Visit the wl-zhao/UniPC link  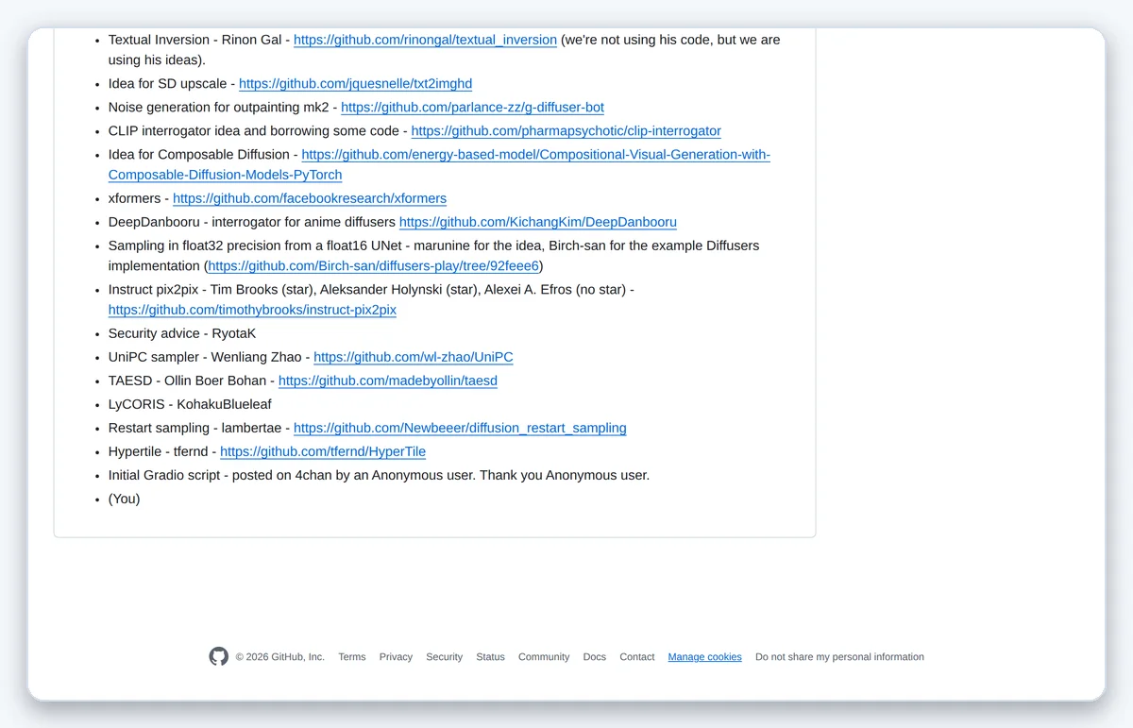pyautogui.click(x=414, y=357)
